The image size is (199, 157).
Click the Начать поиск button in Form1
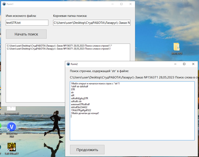tap(26, 34)
